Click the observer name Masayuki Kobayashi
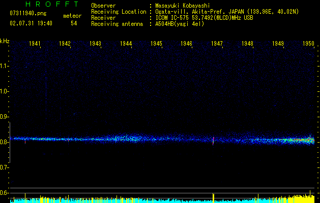Image resolution: width=320 pixels, height=203 pixels. [183, 6]
